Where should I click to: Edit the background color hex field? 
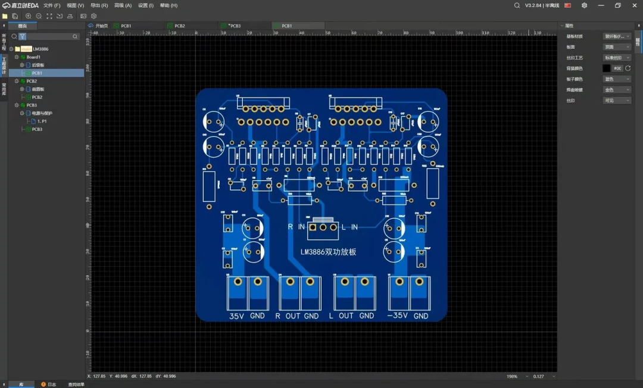click(617, 68)
